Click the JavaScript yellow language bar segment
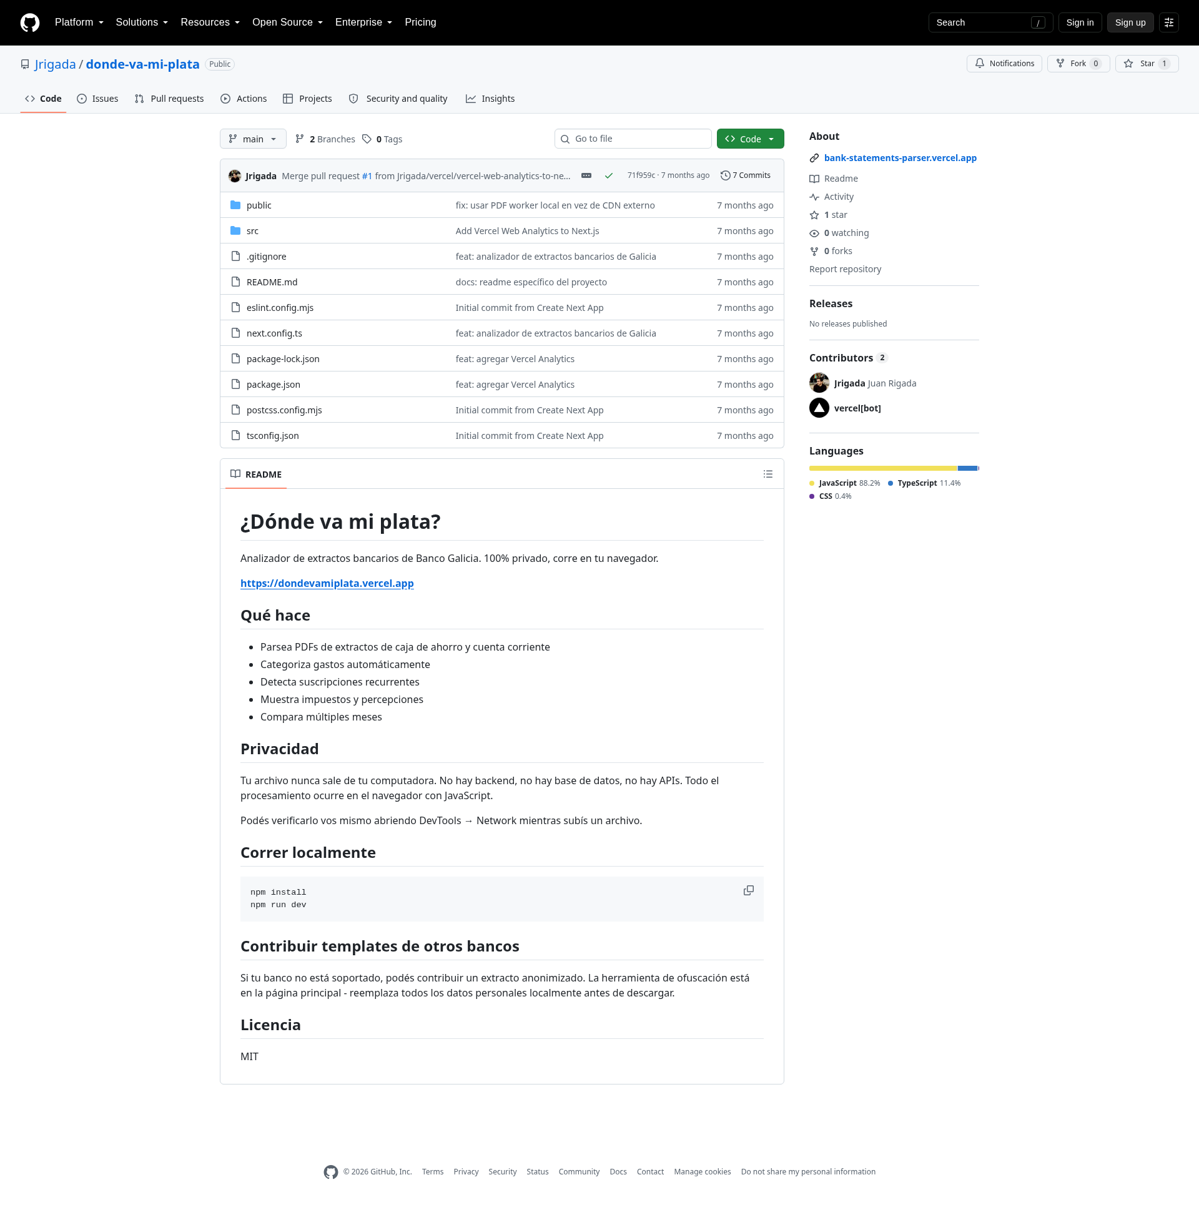The width and height of the screenshot is (1199, 1205). pyautogui.click(x=883, y=468)
